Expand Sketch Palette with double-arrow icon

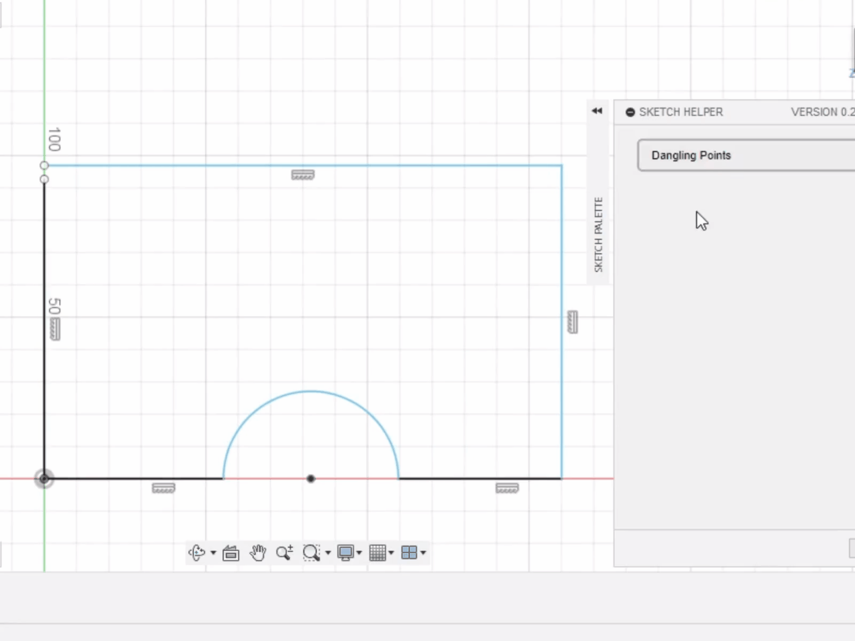coord(597,111)
